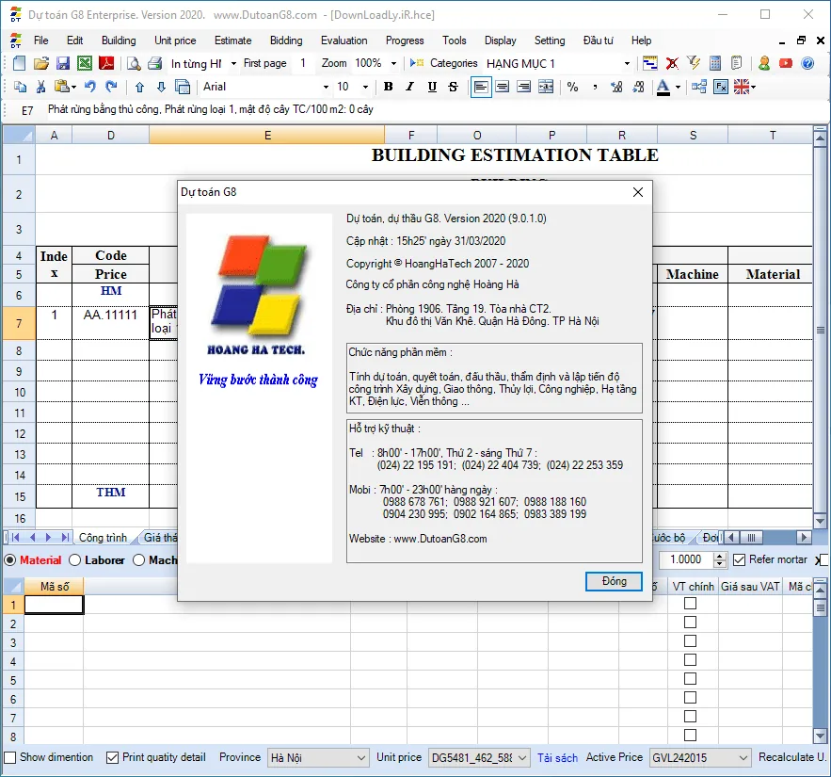
Task: Toggle Underline formatting
Action: click(x=432, y=87)
